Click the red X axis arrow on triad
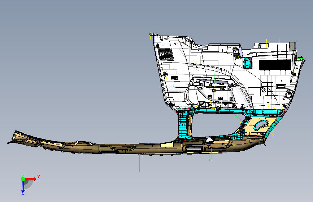The height and width of the screenshot is (202, 313). 31,179
